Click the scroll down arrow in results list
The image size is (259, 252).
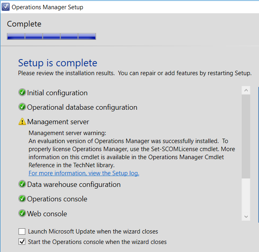[246, 217]
